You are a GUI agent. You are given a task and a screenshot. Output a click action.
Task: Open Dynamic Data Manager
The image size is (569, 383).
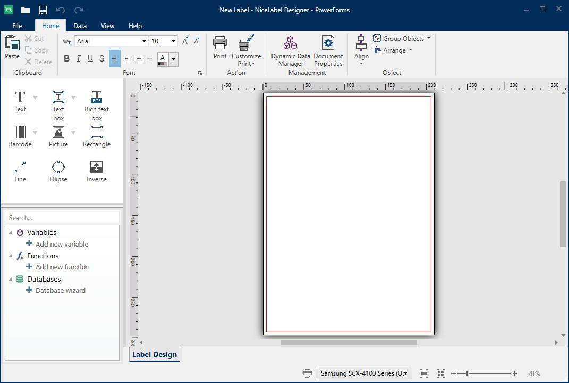click(291, 51)
